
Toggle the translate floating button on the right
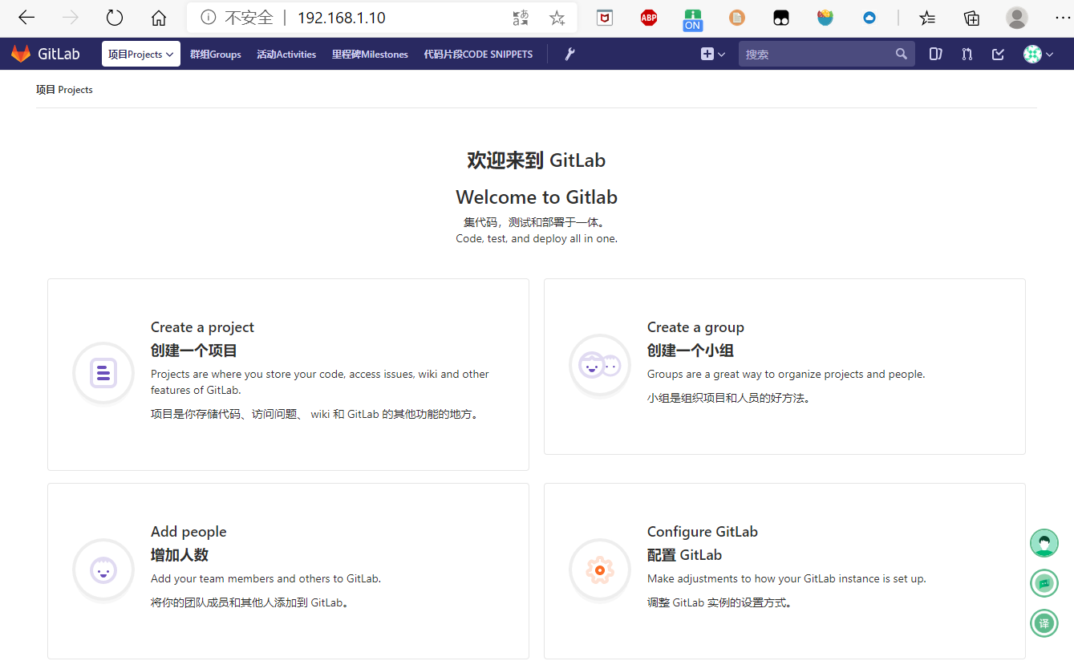point(1044,622)
